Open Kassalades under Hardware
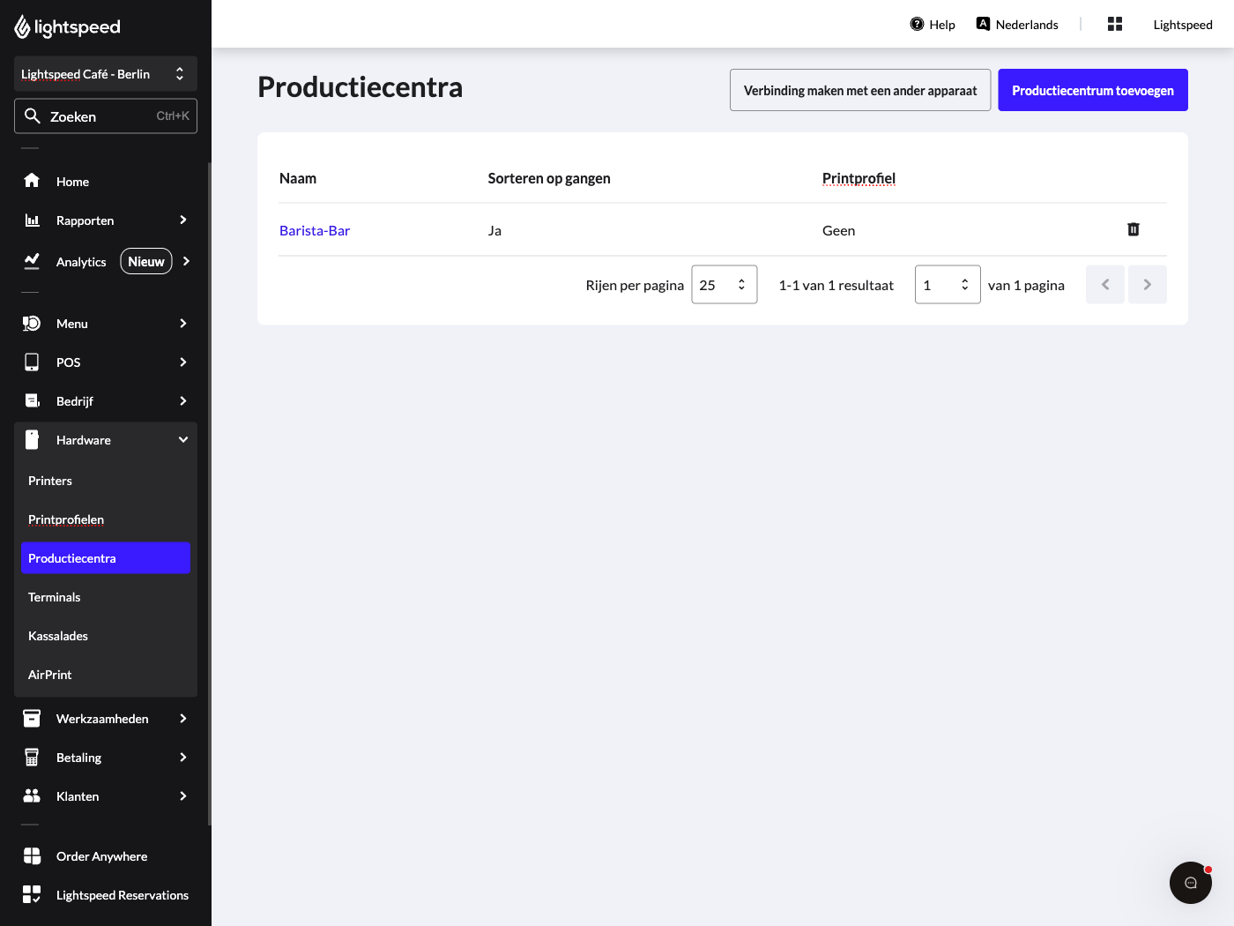This screenshot has height=926, width=1234. coord(106,636)
